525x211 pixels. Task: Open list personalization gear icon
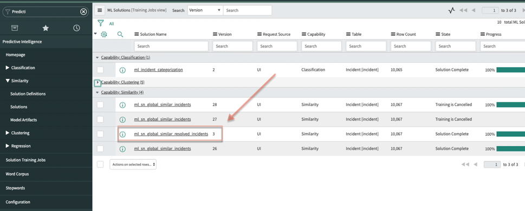point(104,34)
